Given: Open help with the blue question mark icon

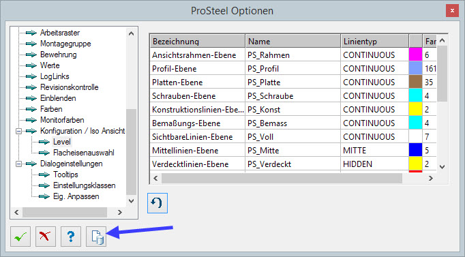Looking at the screenshot, I should point(71,237).
